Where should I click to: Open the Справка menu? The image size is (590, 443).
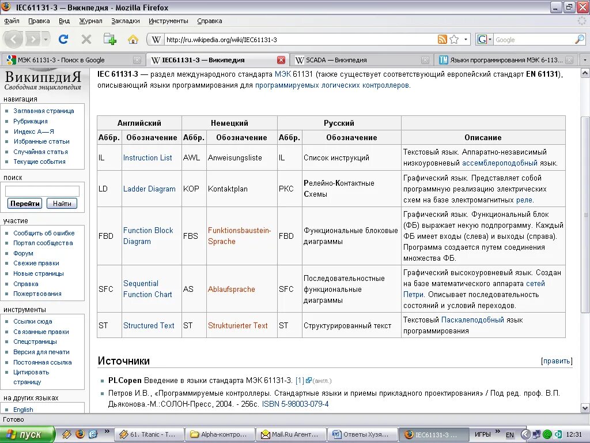[x=209, y=21]
